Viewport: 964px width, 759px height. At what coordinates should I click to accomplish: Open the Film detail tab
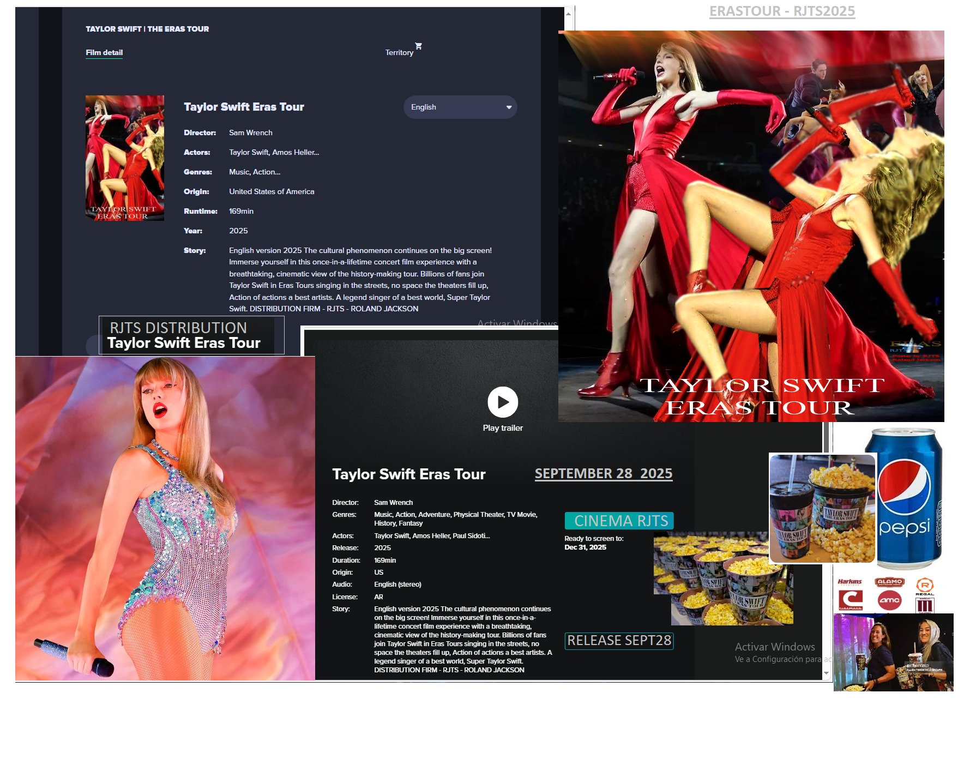click(104, 52)
